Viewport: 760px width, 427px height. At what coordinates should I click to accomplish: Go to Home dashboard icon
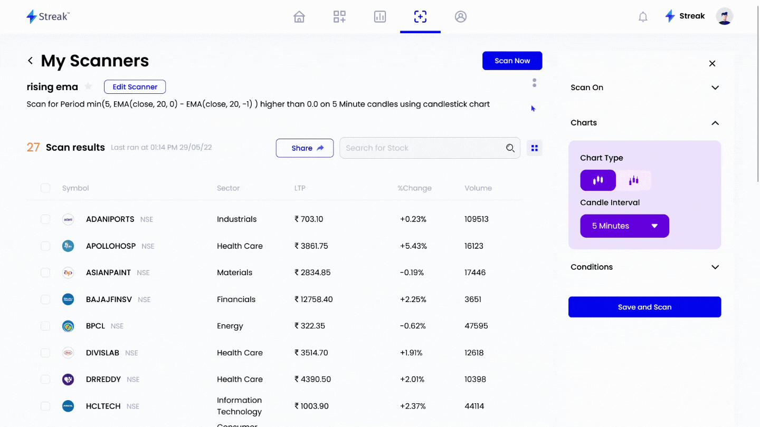(x=299, y=17)
